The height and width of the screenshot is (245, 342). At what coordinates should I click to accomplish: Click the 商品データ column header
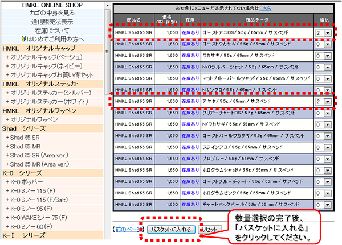(257, 20)
